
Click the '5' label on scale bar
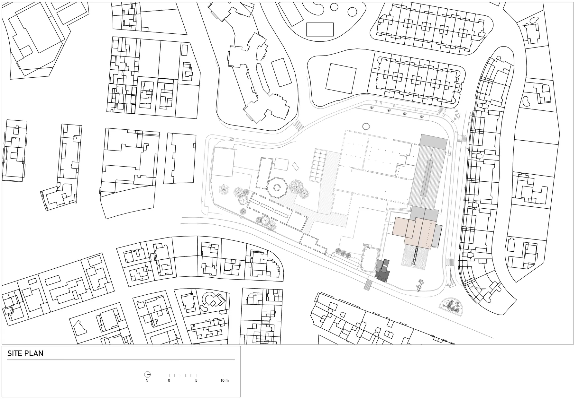[x=196, y=381]
